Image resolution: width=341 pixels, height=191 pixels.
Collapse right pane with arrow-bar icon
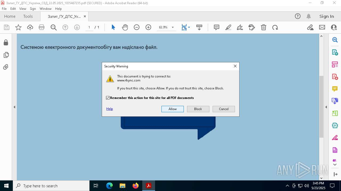click(335, 174)
